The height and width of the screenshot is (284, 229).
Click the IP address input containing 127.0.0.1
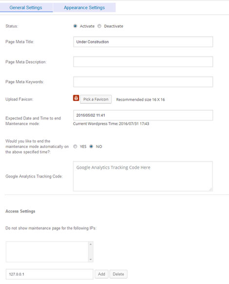click(49, 274)
